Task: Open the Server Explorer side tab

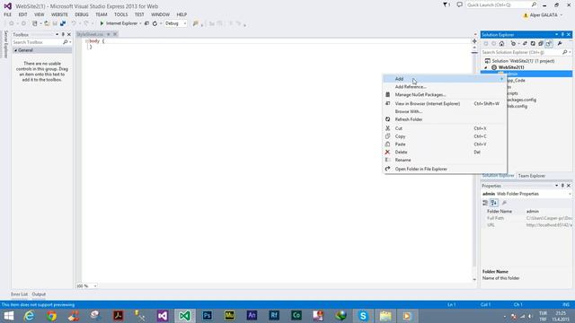Action: click(5, 44)
